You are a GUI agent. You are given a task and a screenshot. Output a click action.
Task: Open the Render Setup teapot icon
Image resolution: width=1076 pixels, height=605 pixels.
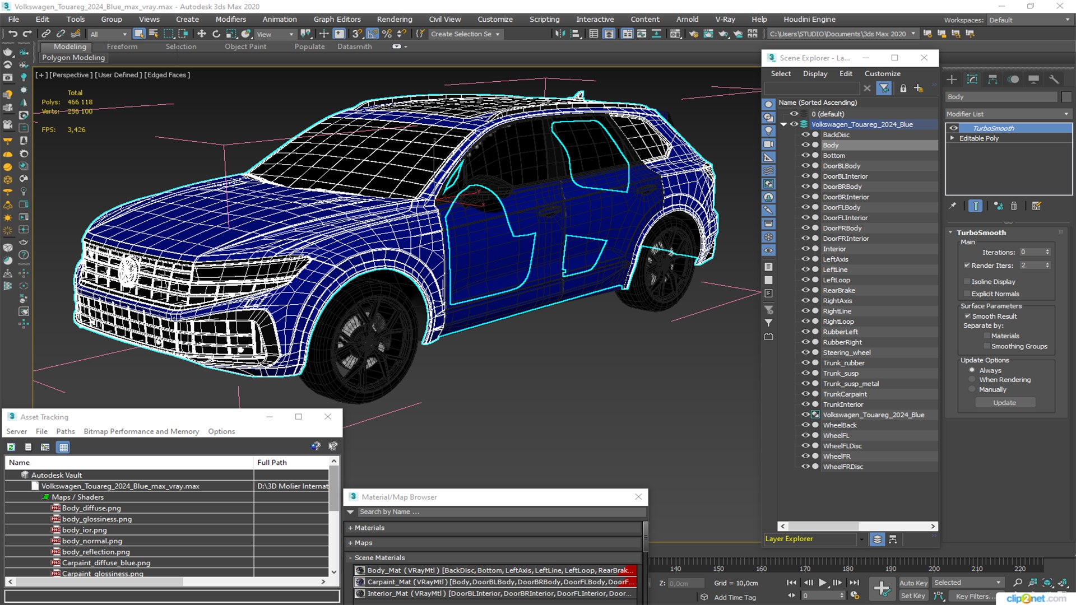click(x=694, y=34)
